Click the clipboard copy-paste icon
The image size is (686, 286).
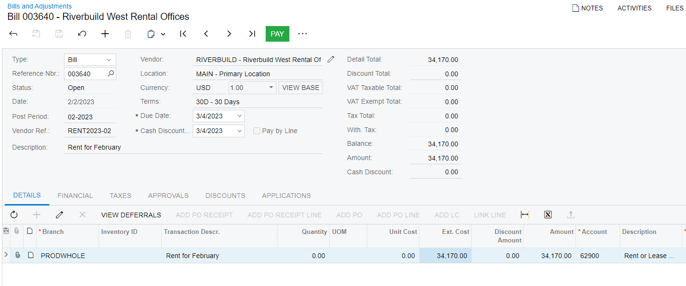click(x=151, y=34)
